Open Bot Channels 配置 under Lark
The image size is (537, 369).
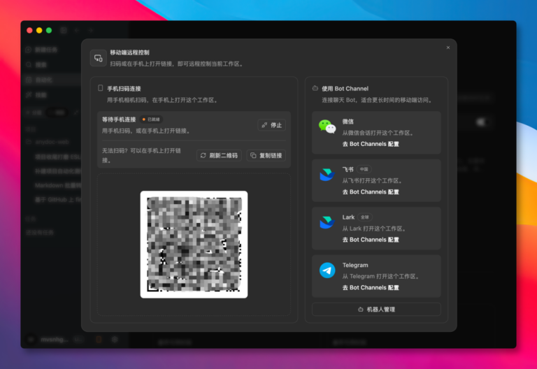point(371,240)
